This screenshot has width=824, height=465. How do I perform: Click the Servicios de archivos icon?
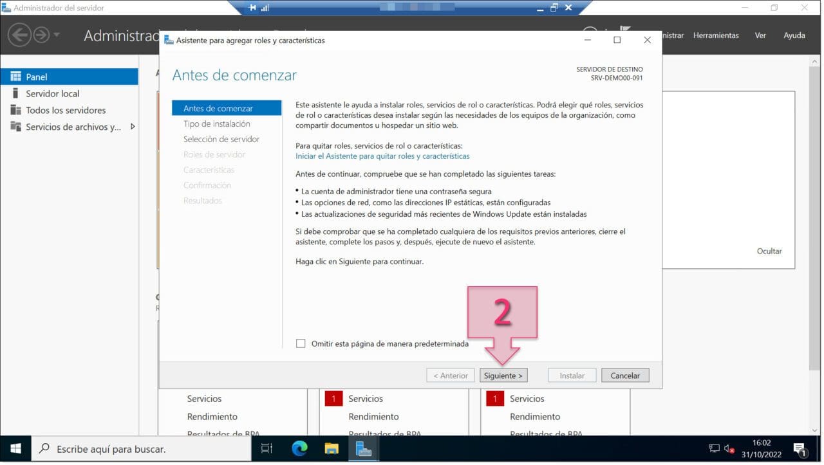15,127
